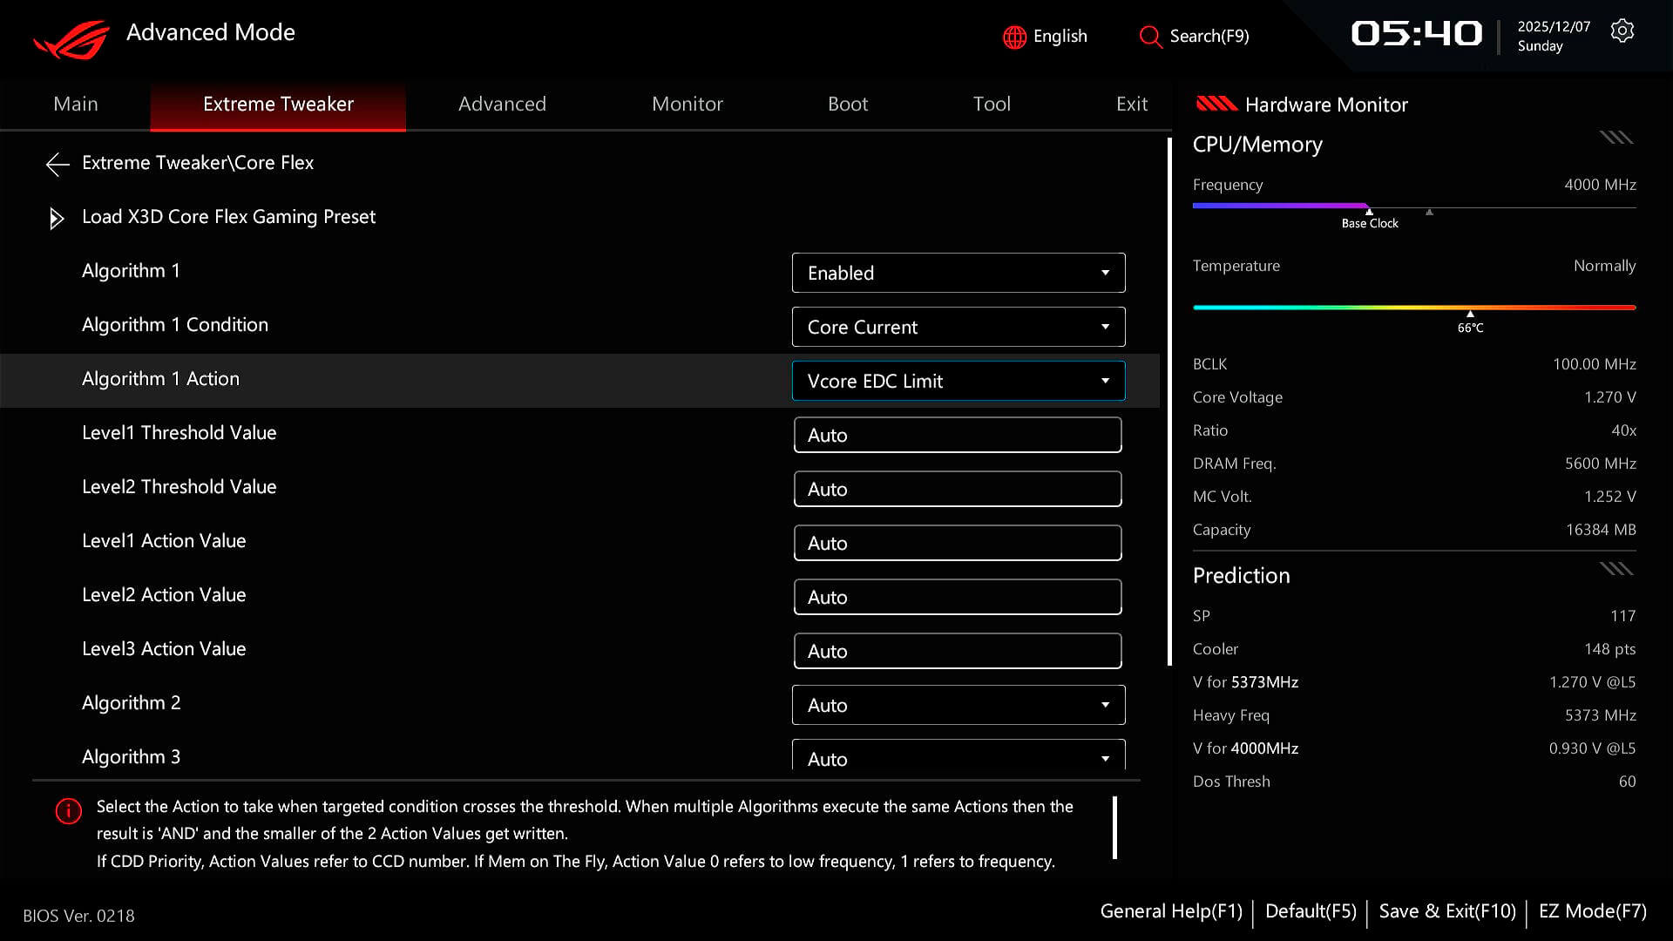The width and height of the screenshot is (1673, 941).
Task: Click the stripe icon next to CPU/Memory
Action: click(1616, 138)
